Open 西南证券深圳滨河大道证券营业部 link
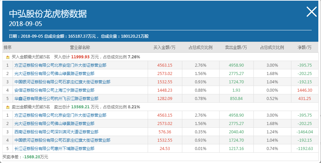The height and width of the screenshot is (163, 321). click(56, 132)
